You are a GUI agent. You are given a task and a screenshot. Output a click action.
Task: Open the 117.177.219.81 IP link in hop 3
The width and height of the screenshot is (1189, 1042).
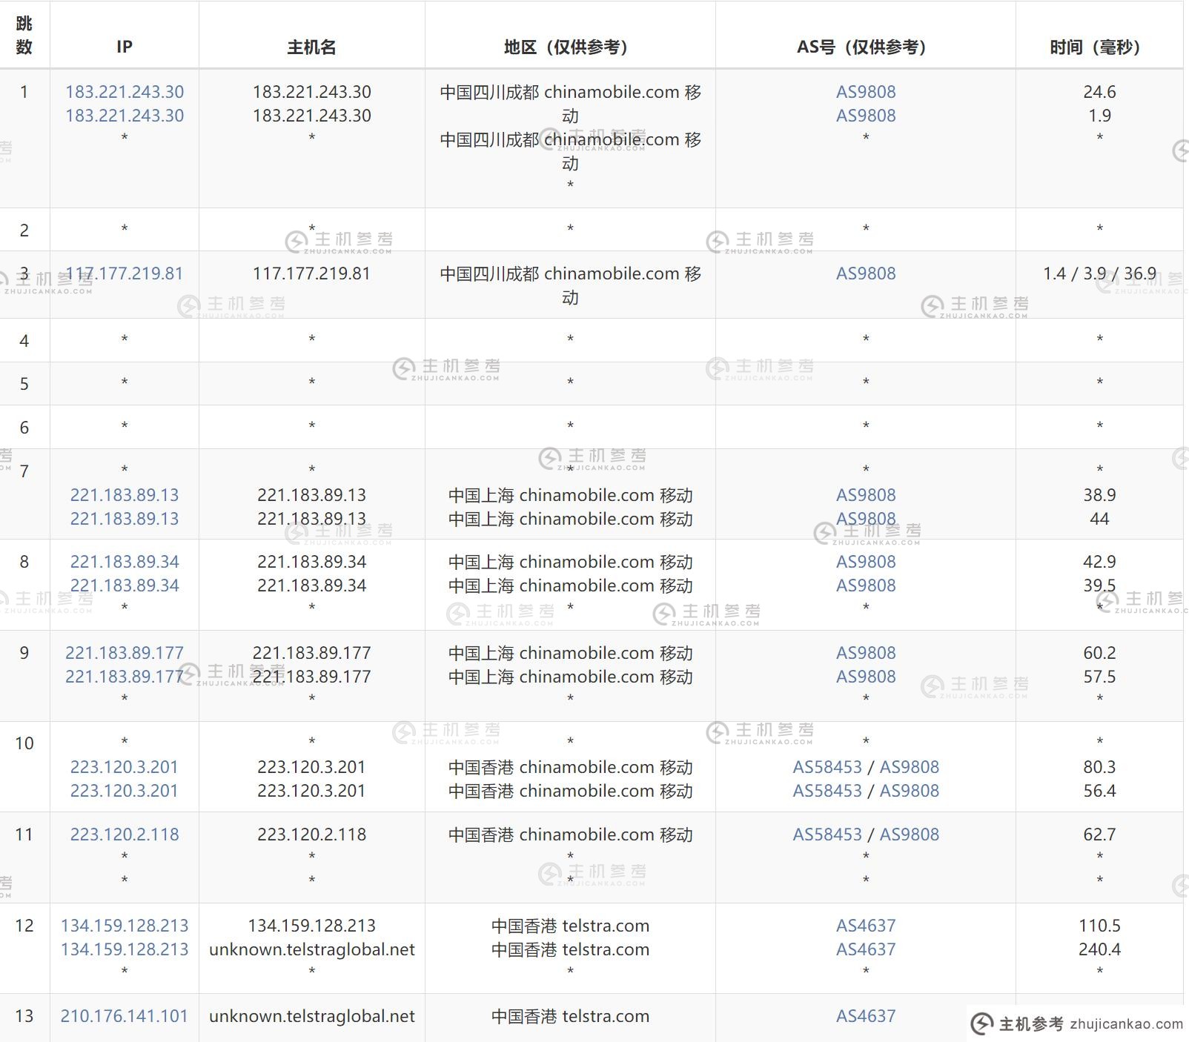click(x=125, y=273)
